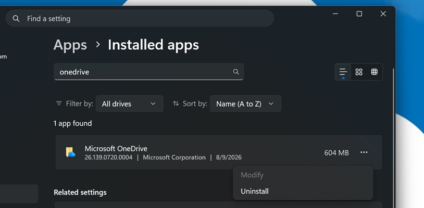Click the Microsoft OneDrive app icon

coord(70,152)
